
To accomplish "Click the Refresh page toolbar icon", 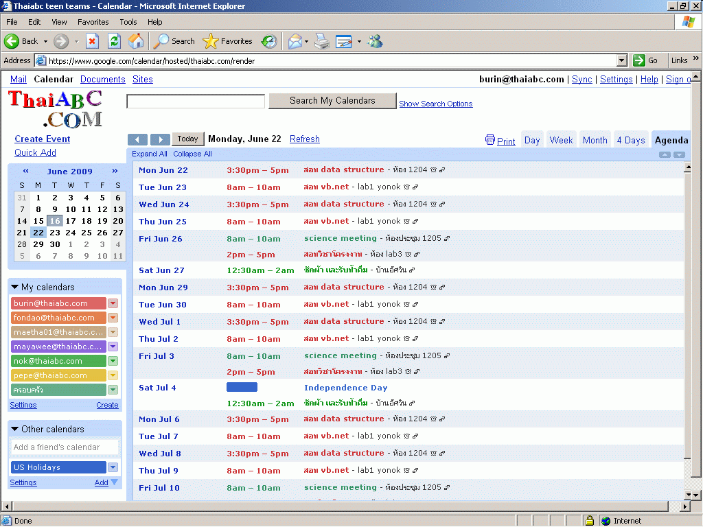I will 114,41.
